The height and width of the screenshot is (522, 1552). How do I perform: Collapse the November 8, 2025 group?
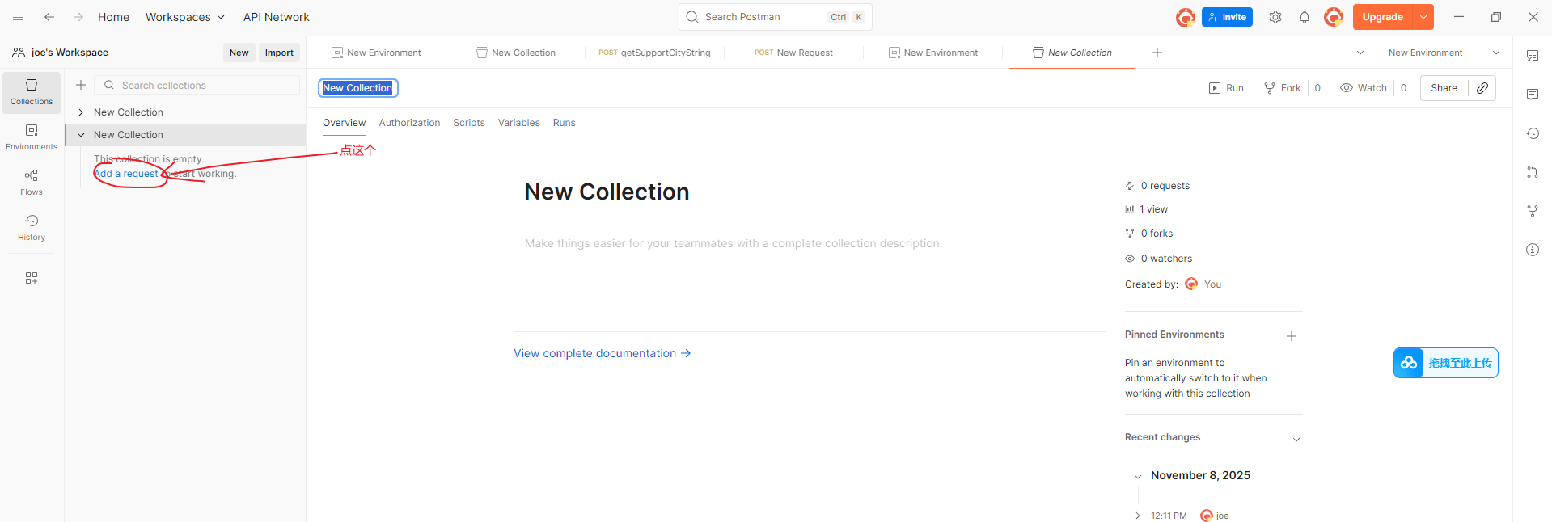(x=1138, y=477)
